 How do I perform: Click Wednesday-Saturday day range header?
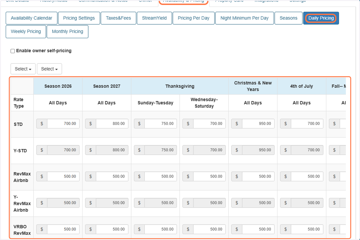(204, 103)
